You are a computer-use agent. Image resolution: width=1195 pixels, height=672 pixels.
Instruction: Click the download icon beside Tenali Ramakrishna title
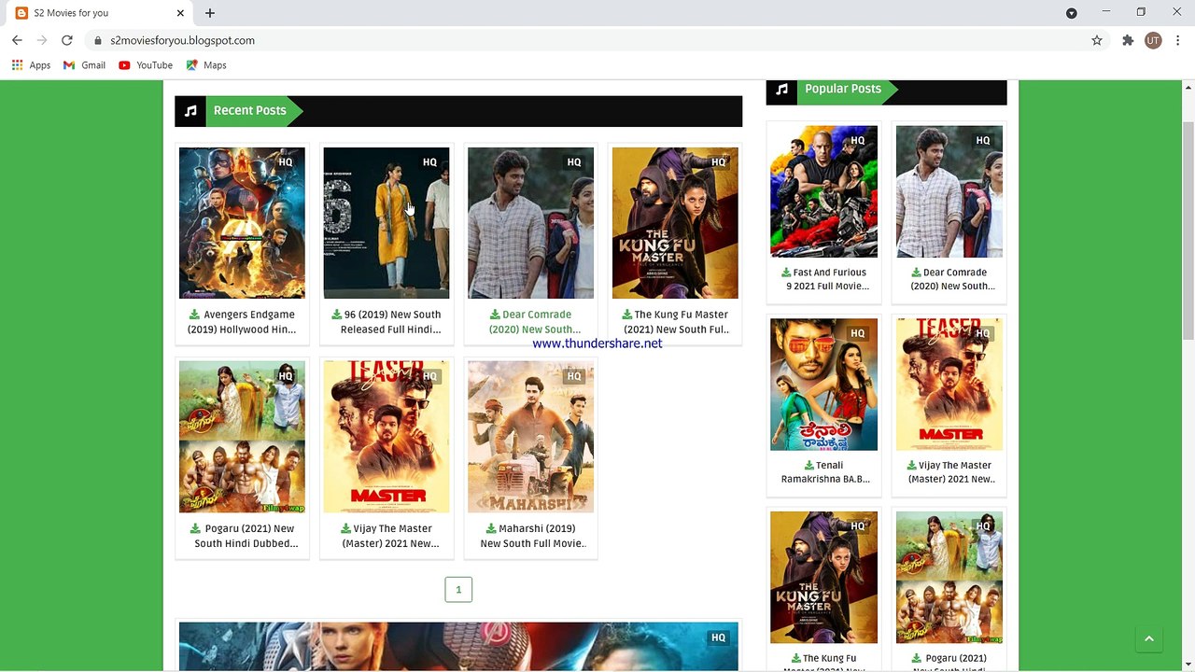click(809, 466)
